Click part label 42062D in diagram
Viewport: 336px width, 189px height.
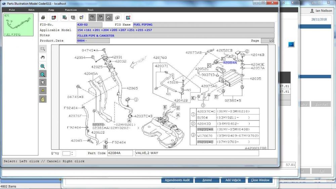(98, 132)
